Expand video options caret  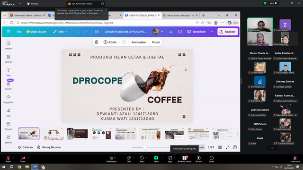[28, 158]
